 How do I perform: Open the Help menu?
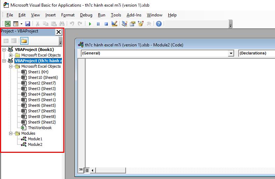[172, 15]
